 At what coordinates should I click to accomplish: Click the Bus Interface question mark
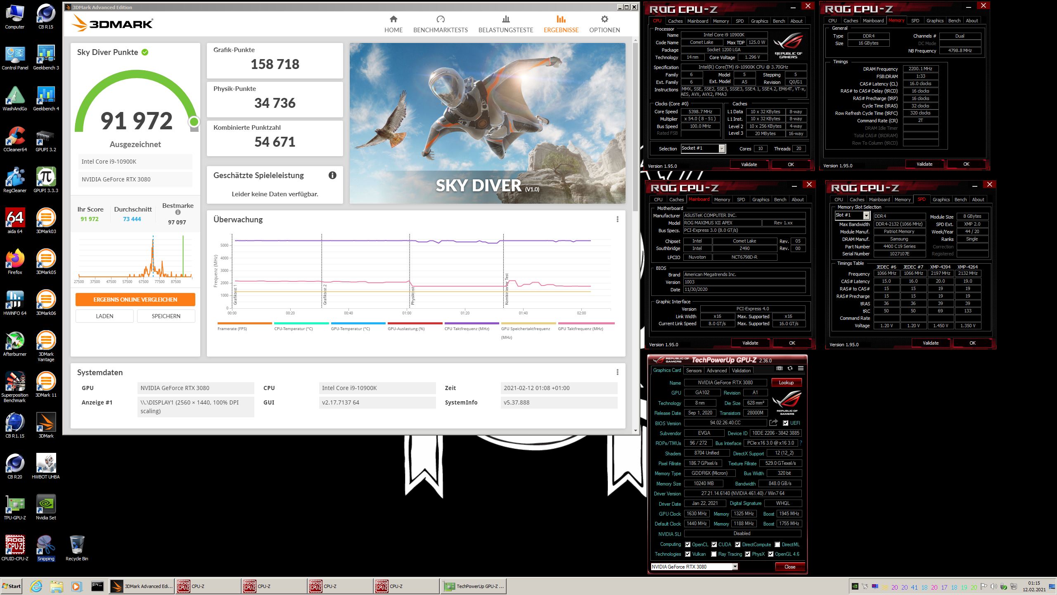801,443
